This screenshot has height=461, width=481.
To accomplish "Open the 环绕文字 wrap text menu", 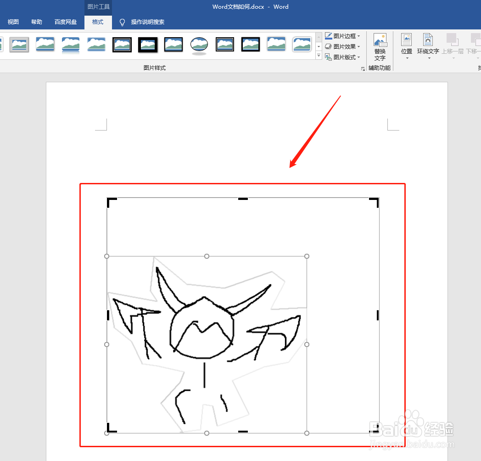I will [x=428, y=46].
